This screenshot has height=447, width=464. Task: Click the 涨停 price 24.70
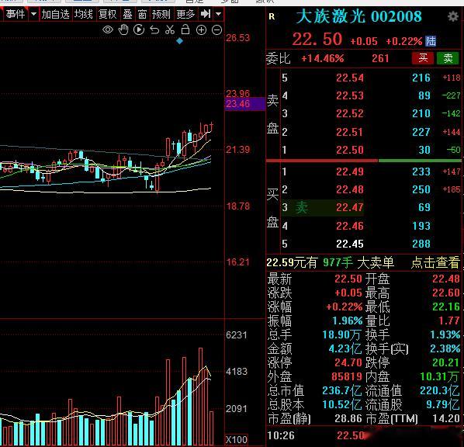(x=348, y=362)
